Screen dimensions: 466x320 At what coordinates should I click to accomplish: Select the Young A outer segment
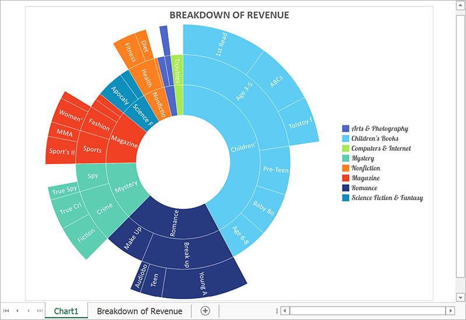[x=203, y=283]
